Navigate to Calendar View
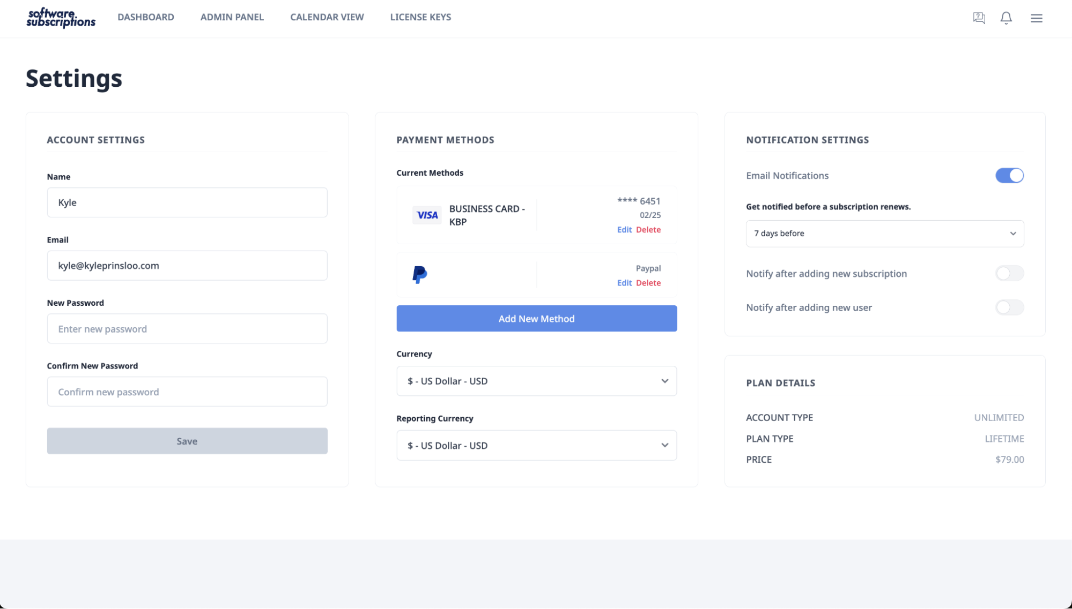1072x609 pixels. click(x=327, y=17)
